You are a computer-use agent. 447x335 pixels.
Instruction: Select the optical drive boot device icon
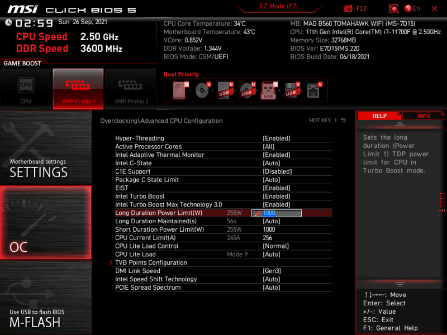coord(202,90)
